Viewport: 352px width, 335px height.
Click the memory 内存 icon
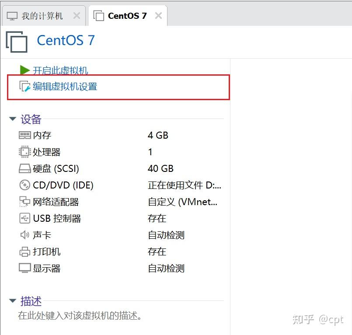point(24,135)
